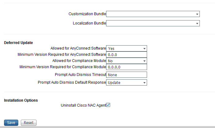Click the Uninstall Cisco NAC Agent label
The width and height of the screenshot is (215, 128).
(83, 105)
